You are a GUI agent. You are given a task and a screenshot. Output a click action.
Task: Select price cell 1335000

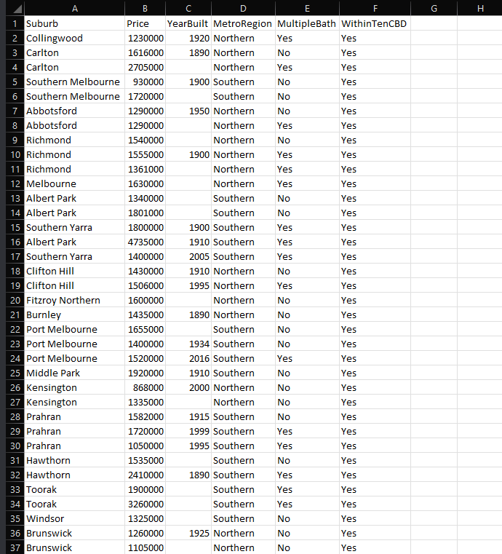tap(145, 402)
